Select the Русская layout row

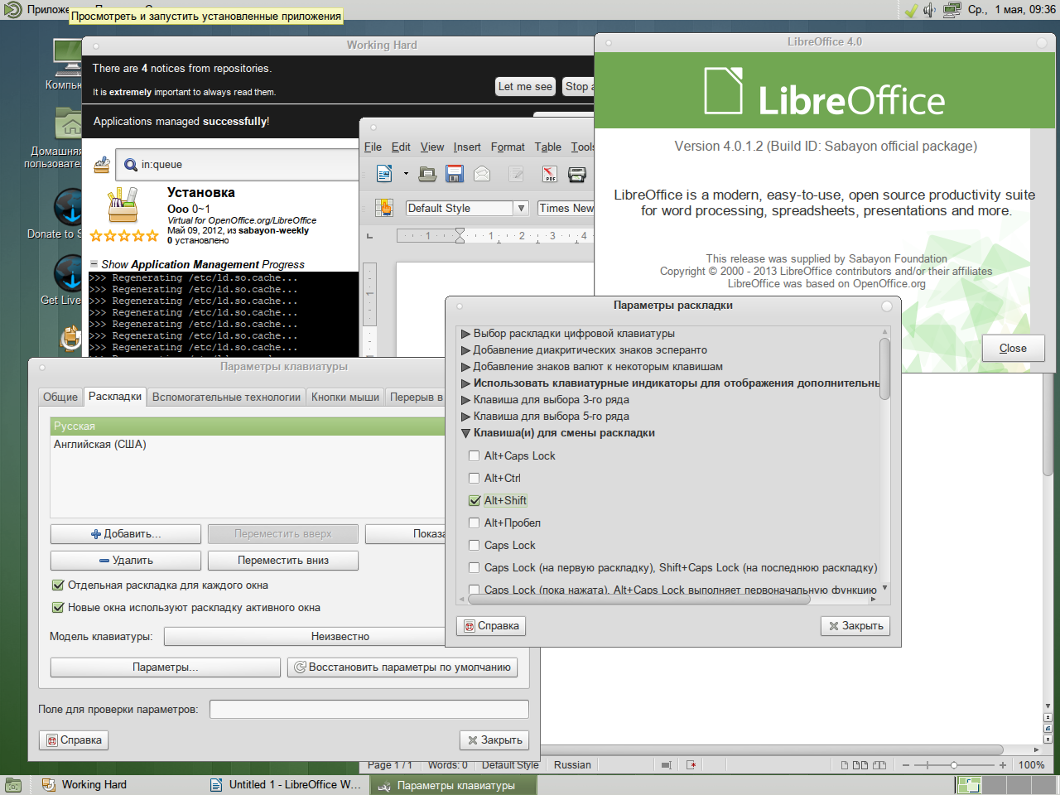[x=248, y=426]
